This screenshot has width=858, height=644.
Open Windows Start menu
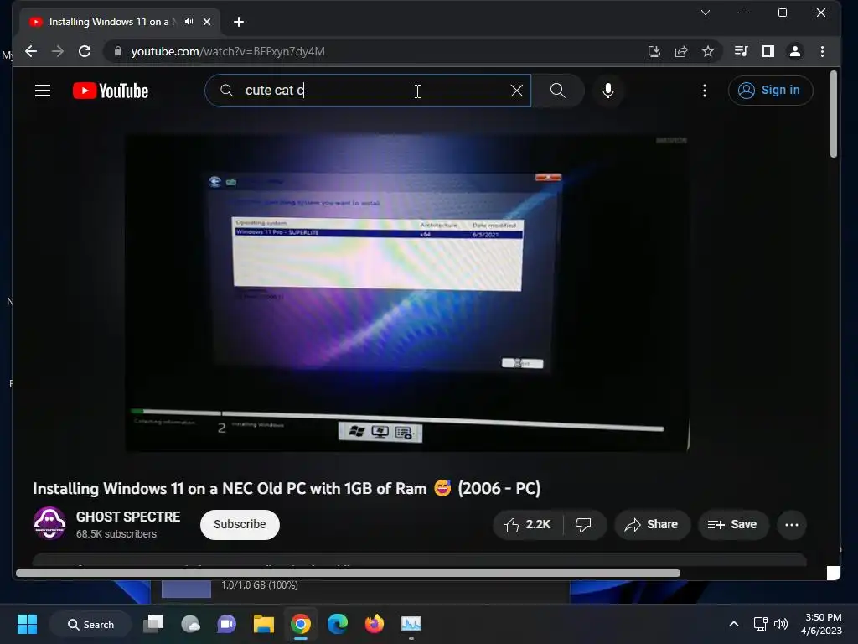click(x=27, y=624)
